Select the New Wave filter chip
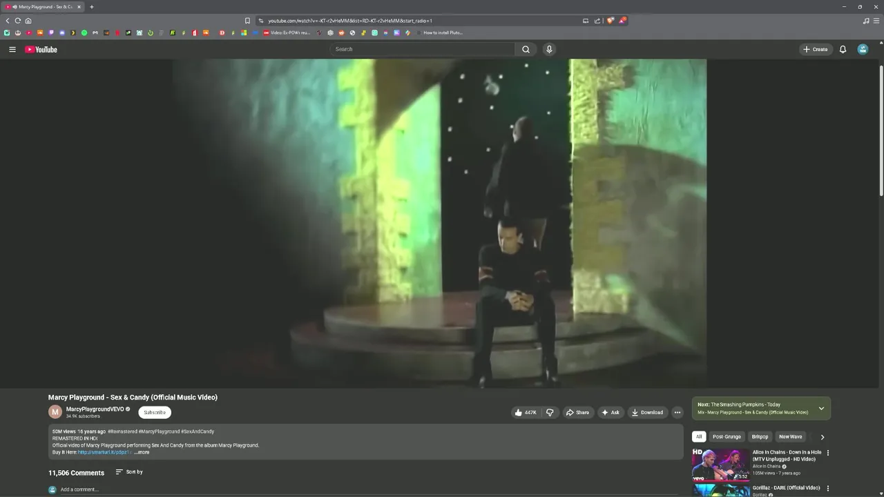This screenshot has height=497, width=884. 791,436
